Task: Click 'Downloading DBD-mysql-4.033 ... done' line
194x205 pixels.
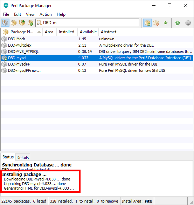Action: 37,179
